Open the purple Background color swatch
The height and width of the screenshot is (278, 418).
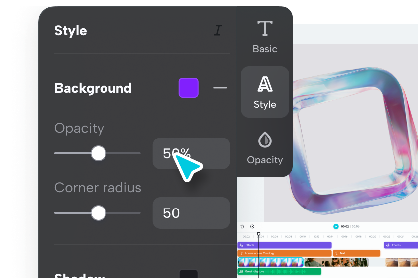188,88
